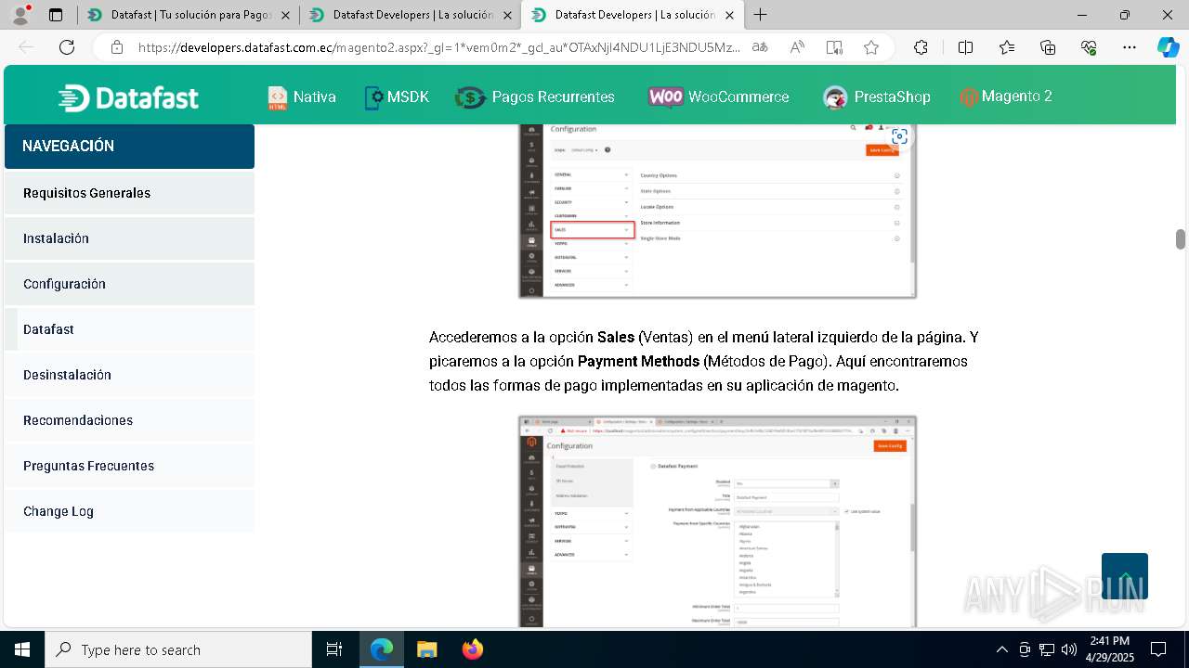This screenshot has height=668, width=1189.
Task: Open Microsoft Edge from the taskbar
Action: (382, 649)
